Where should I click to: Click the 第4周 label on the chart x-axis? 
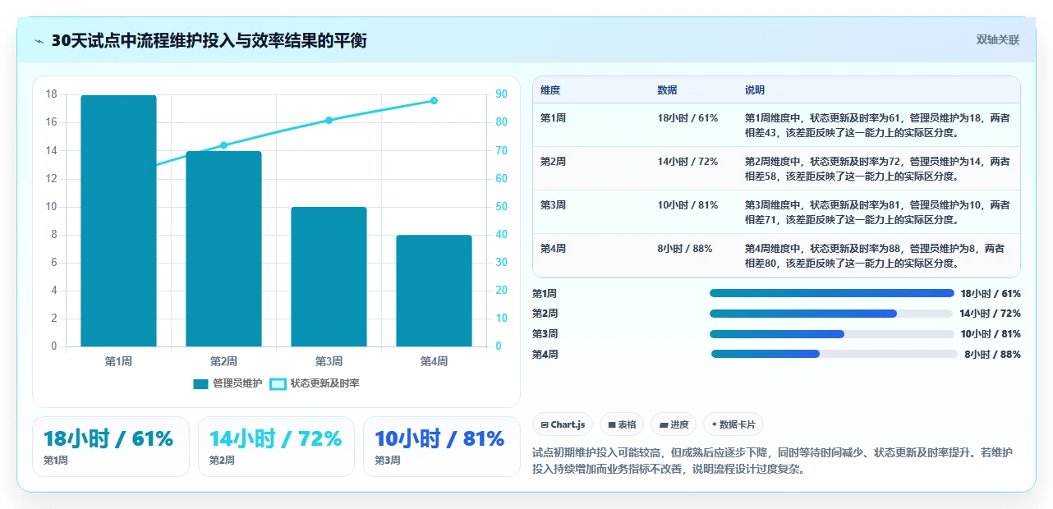[x=434, y=361]
